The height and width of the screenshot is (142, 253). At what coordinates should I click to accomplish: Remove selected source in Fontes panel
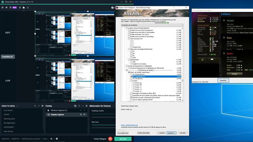[x=83, y=106]
